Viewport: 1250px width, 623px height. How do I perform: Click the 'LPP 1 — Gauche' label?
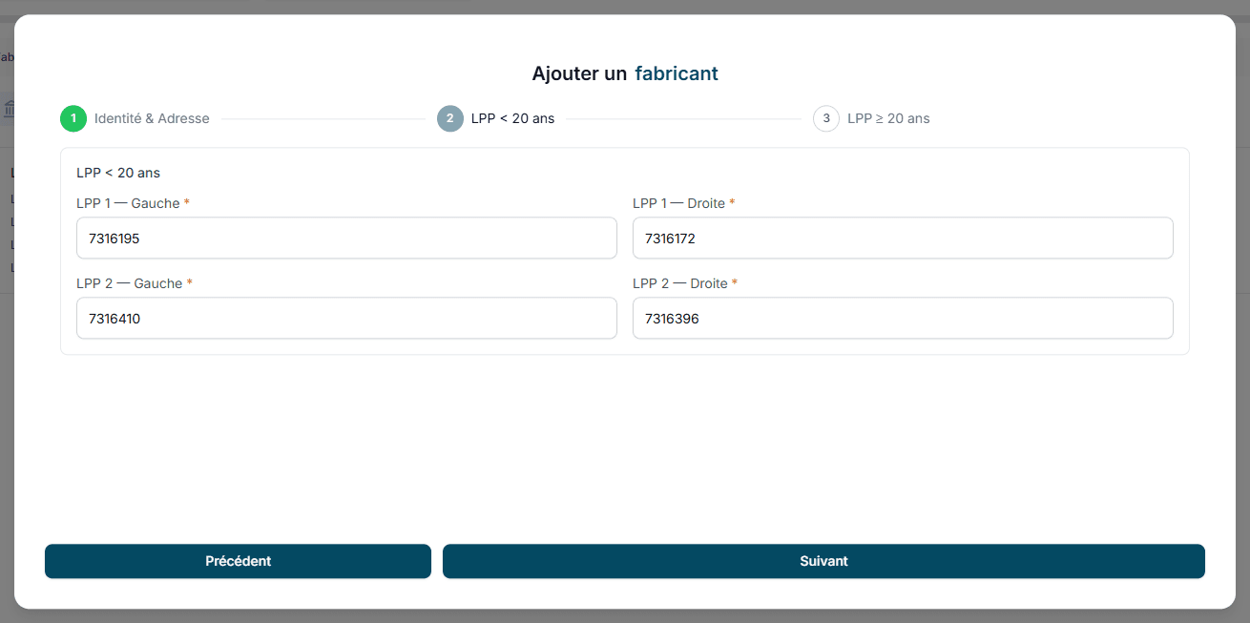click(134, 203)
